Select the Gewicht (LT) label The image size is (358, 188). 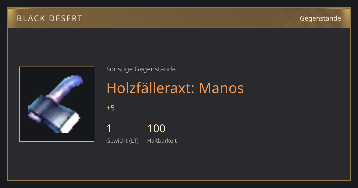[122, 141]
